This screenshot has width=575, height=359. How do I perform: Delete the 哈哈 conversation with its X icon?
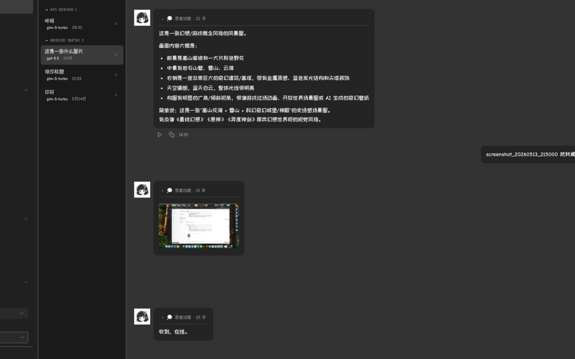116,24
